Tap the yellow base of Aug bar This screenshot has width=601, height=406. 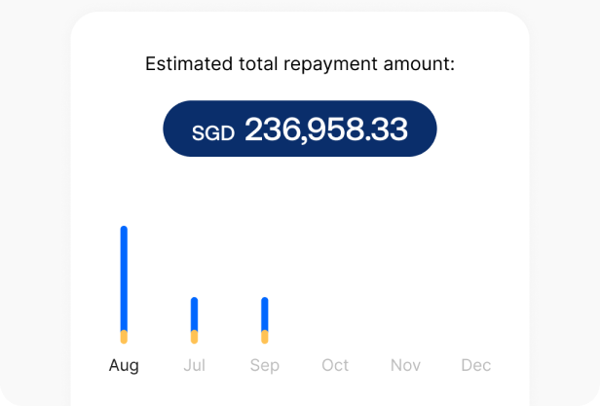click(124, 337)
